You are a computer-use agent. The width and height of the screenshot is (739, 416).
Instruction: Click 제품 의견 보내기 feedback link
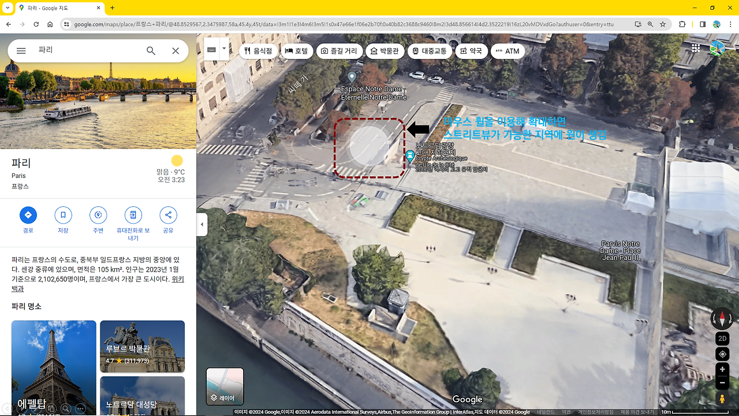pyautogui.click(x=637, y=412)
